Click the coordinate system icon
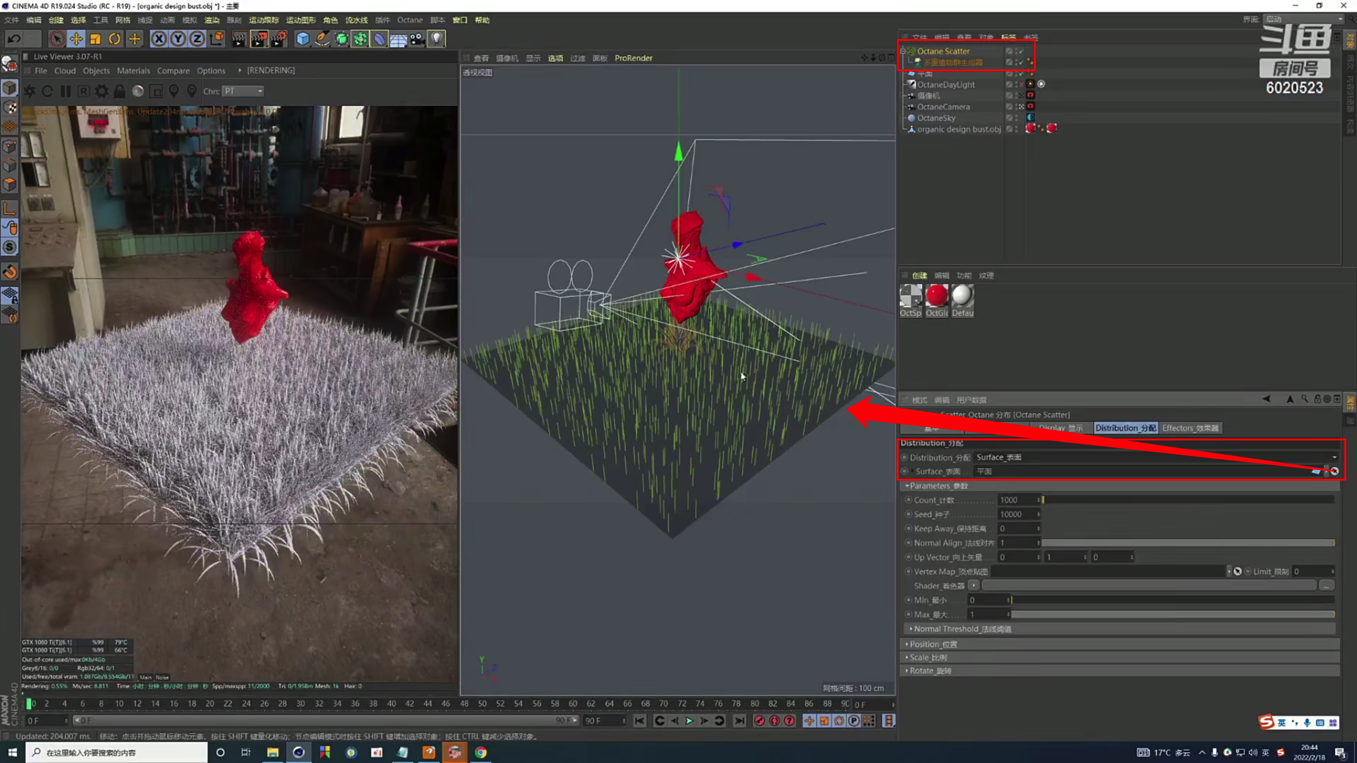 tap(217, 39)
